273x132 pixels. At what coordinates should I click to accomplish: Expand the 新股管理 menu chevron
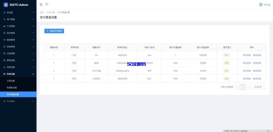33,40
